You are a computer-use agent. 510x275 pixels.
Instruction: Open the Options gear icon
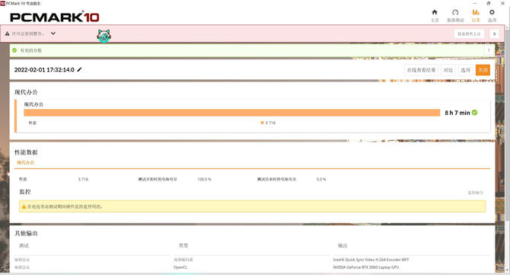(492, 12)
